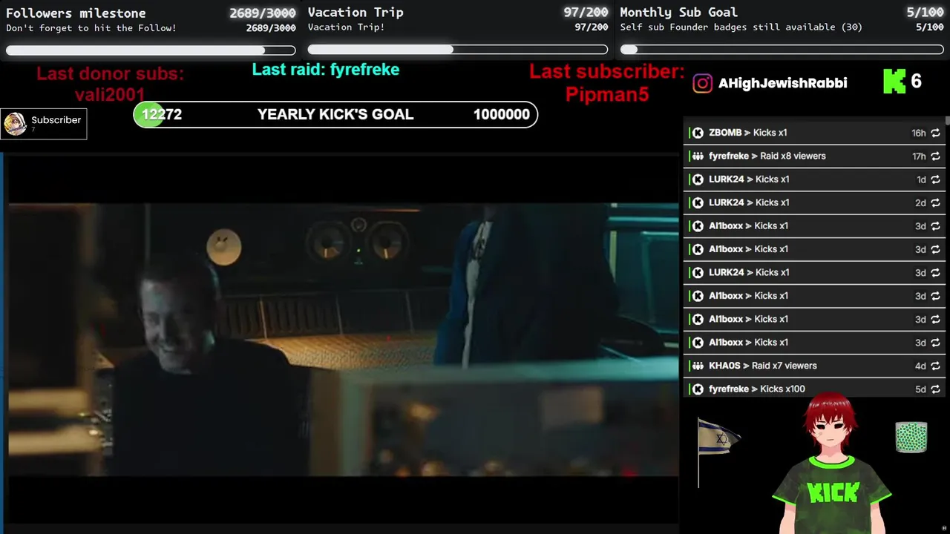
Task: Click the Followers milestone title
Action: 76,13
